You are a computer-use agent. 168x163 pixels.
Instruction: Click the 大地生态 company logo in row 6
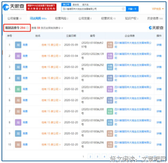coord(110,100)
